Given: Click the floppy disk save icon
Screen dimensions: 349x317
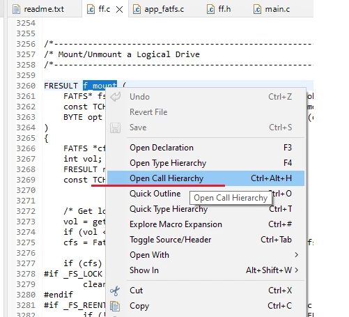Looking at the screenshot, I should tap(116, 127).
